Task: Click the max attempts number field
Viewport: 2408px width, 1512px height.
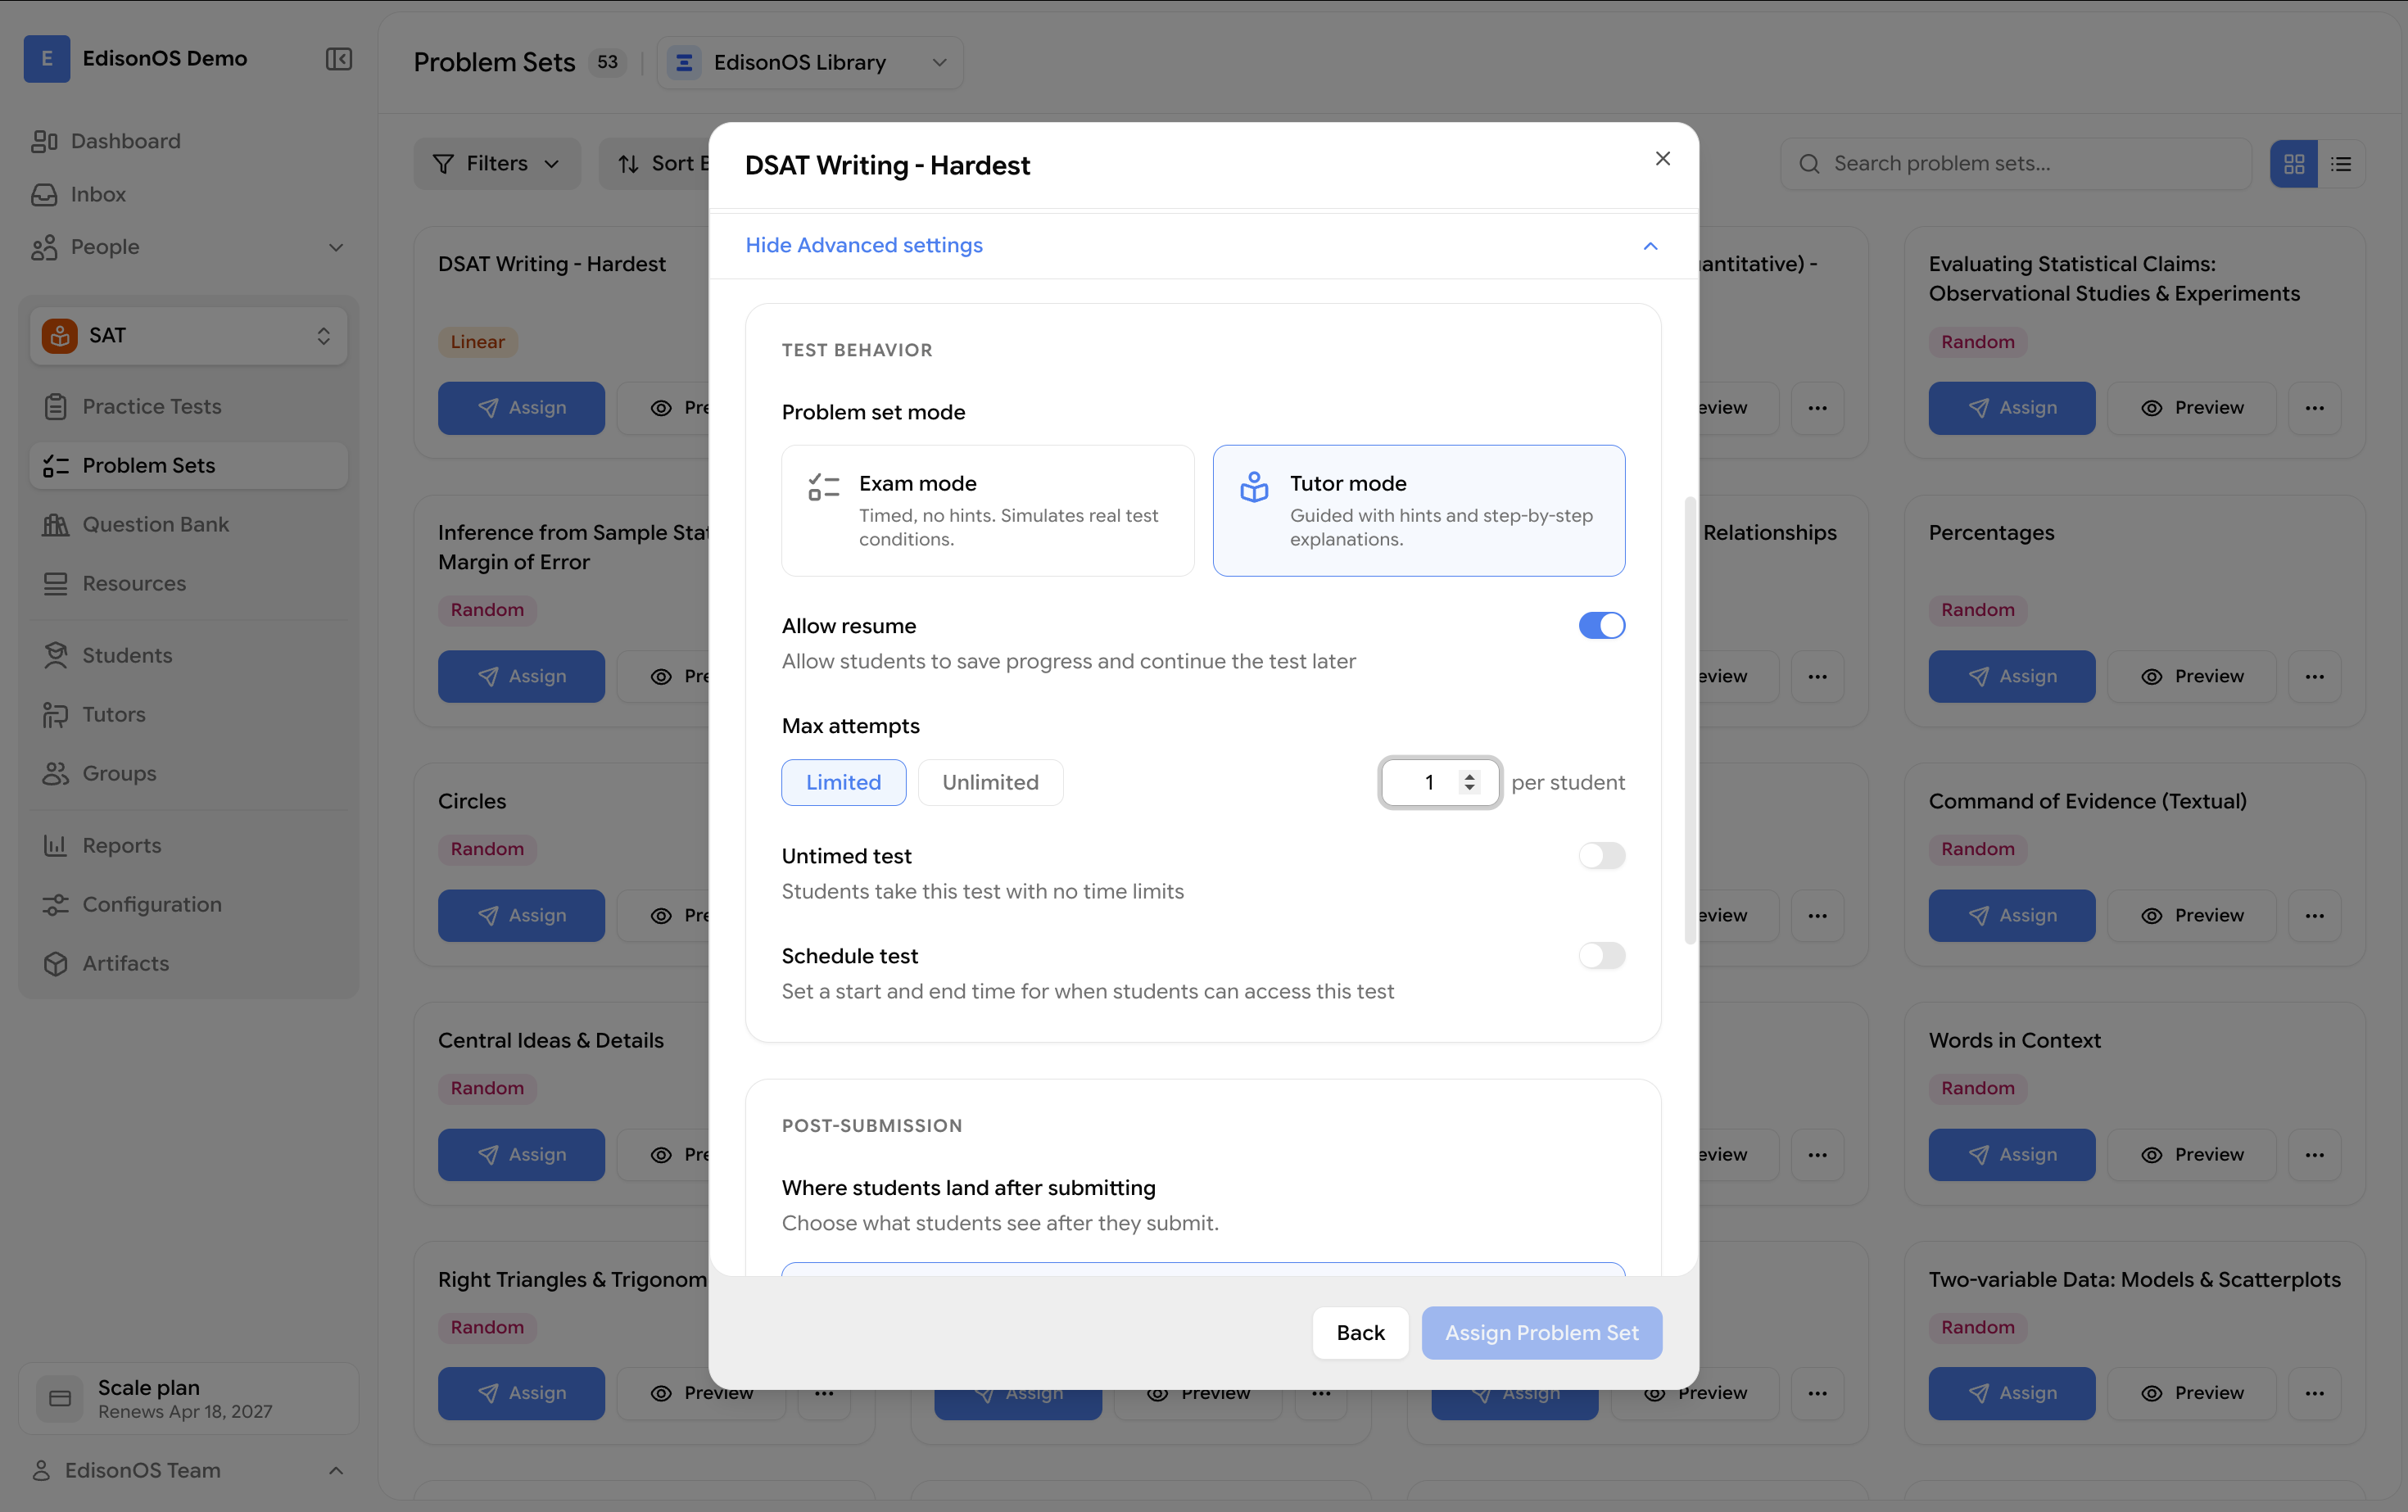Action: point(1439,782)
